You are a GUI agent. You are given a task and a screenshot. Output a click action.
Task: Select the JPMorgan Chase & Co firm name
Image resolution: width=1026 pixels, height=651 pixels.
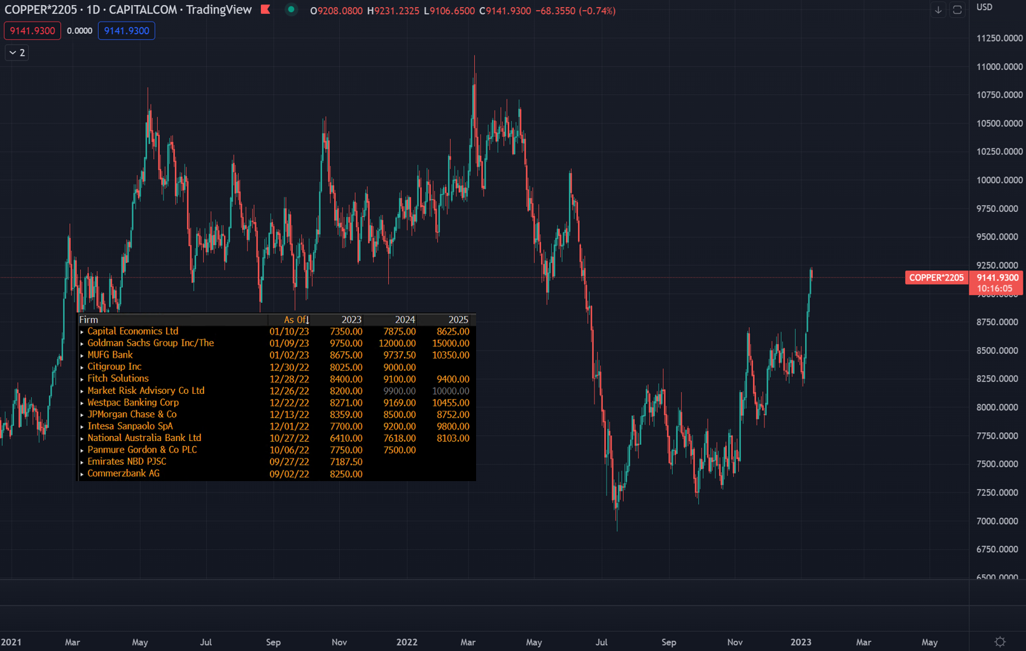click(132, 414)
